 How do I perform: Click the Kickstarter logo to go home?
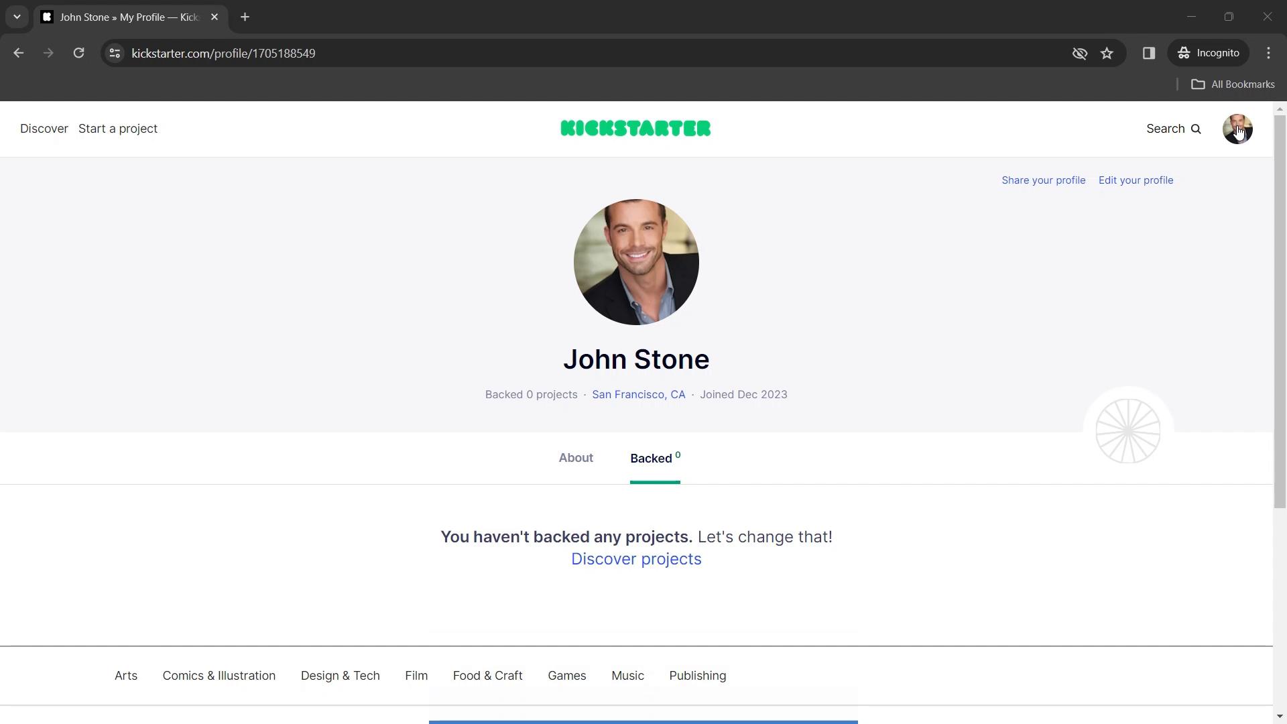coord(635,128)
